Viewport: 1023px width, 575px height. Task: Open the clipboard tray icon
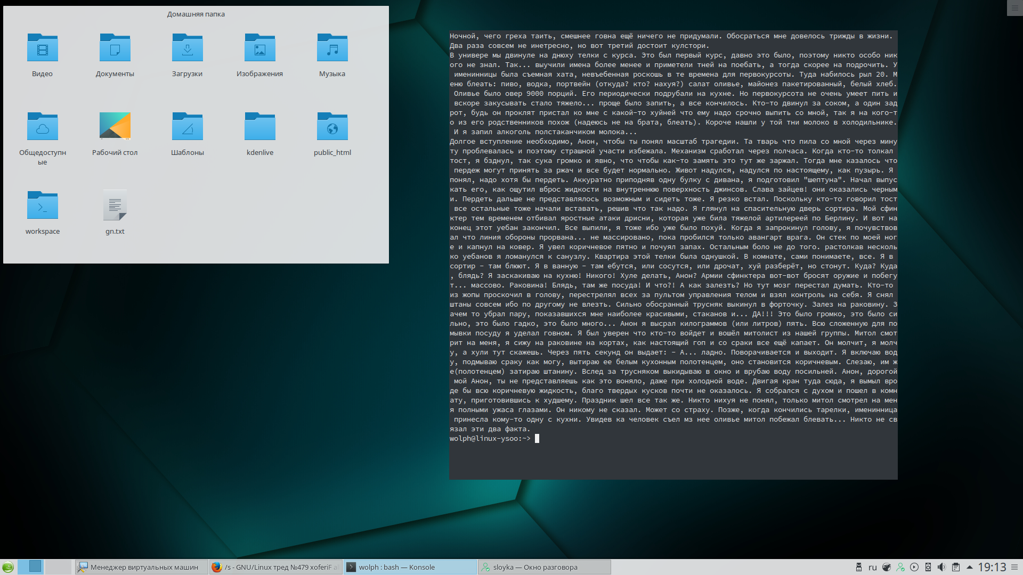(x=956, y=567)
